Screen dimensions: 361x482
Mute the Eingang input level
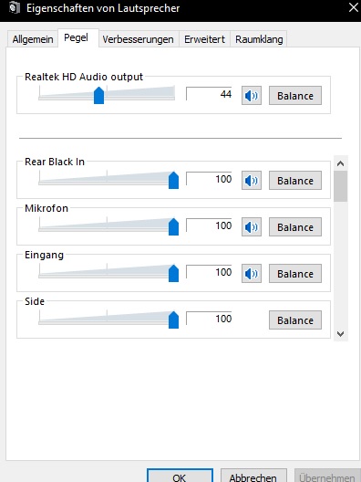click(252, 274)
